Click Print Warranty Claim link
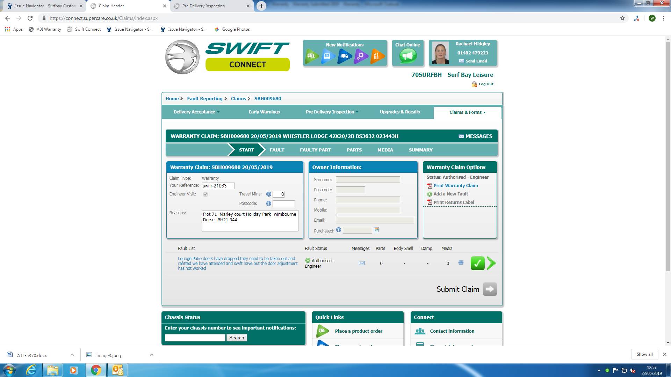This screenshot has width=671, height=377. pyautogui.click(x=455, y=186)
